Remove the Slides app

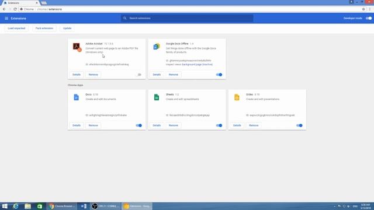pyautogui.click(x=254, y=125)
